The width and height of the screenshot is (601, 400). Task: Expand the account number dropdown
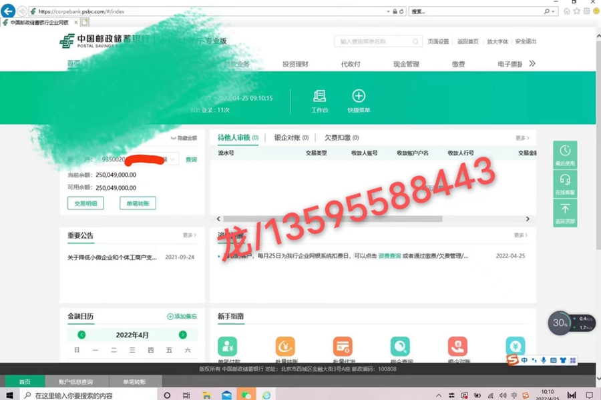pos(172,159)
